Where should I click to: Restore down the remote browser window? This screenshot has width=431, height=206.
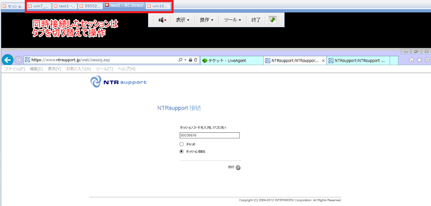[416, 51]
